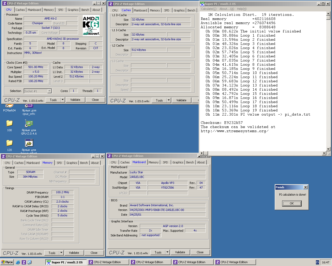Select CPU tab in CPU-Z Memory window
The width and height of the screenshot is (332, 266).
[7, 163]
